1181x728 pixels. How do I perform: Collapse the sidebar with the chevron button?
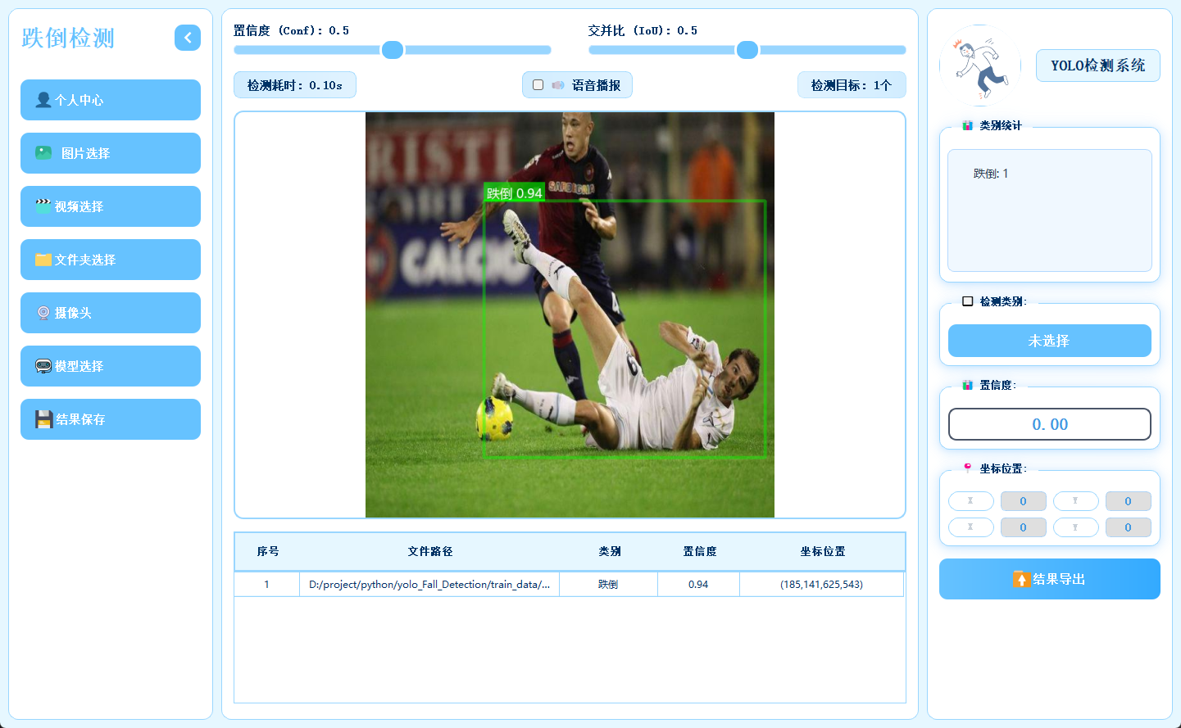point(188,38)
